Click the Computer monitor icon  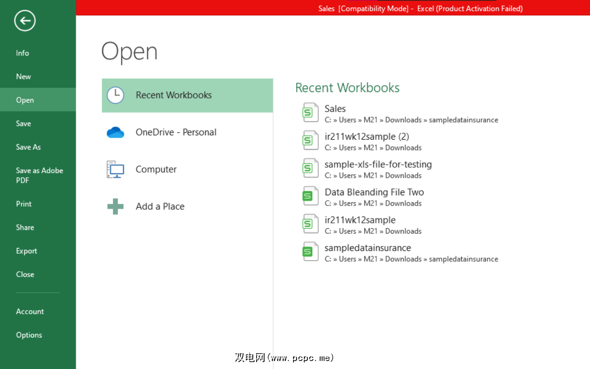click(x=116, y=169)
